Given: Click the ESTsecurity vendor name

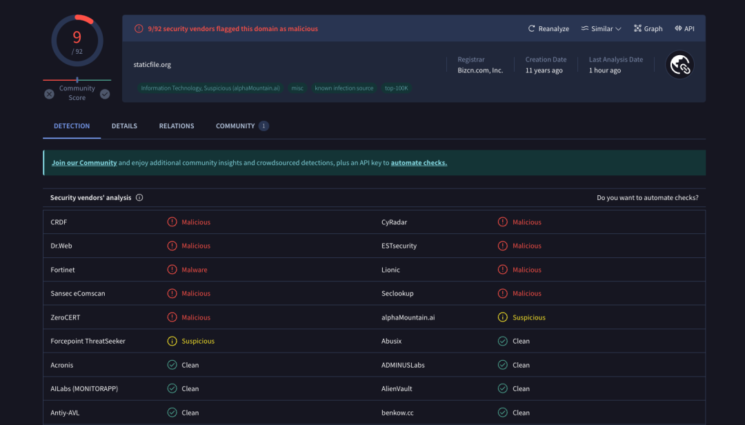Looking at the screenshot, I should coord(399,246).
